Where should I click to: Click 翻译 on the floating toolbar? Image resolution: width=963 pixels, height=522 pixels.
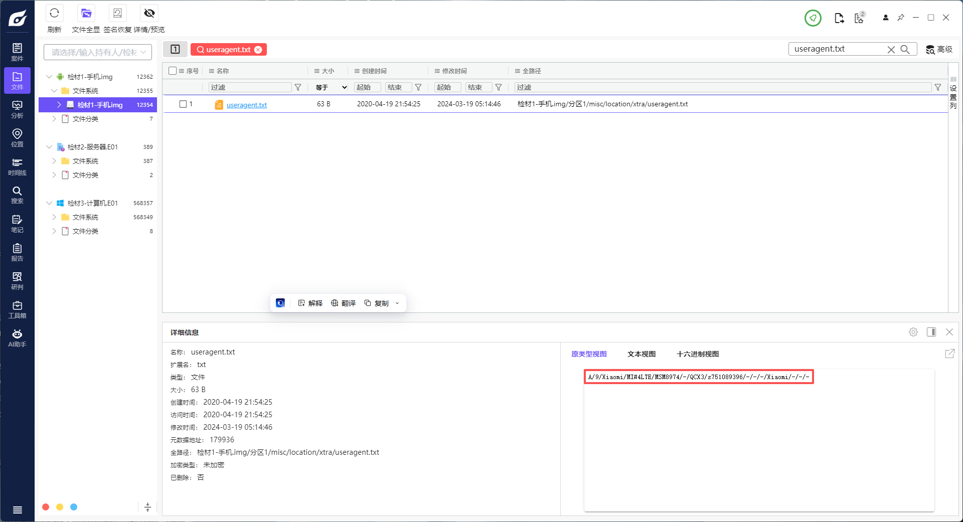click(x=344, y=303)
